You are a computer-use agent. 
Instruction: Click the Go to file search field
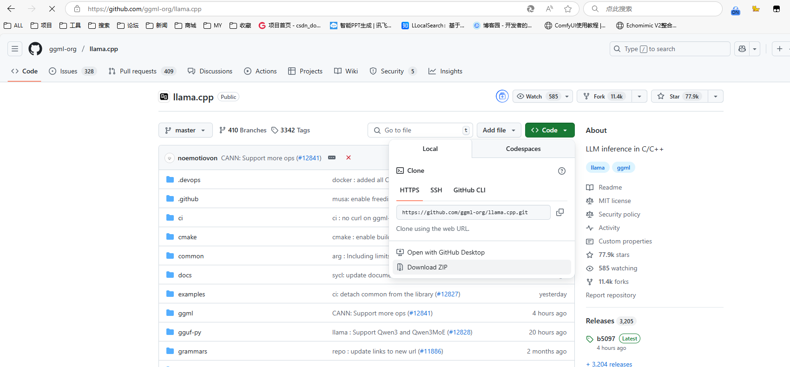[x=420, y=130]
